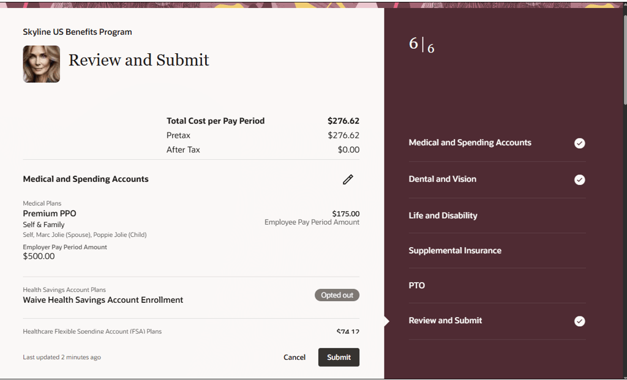Viewport: 627px width, 380px height.
Task: Click checkmark next to Medical and Spending Accounts
Action: pos(579,143)
